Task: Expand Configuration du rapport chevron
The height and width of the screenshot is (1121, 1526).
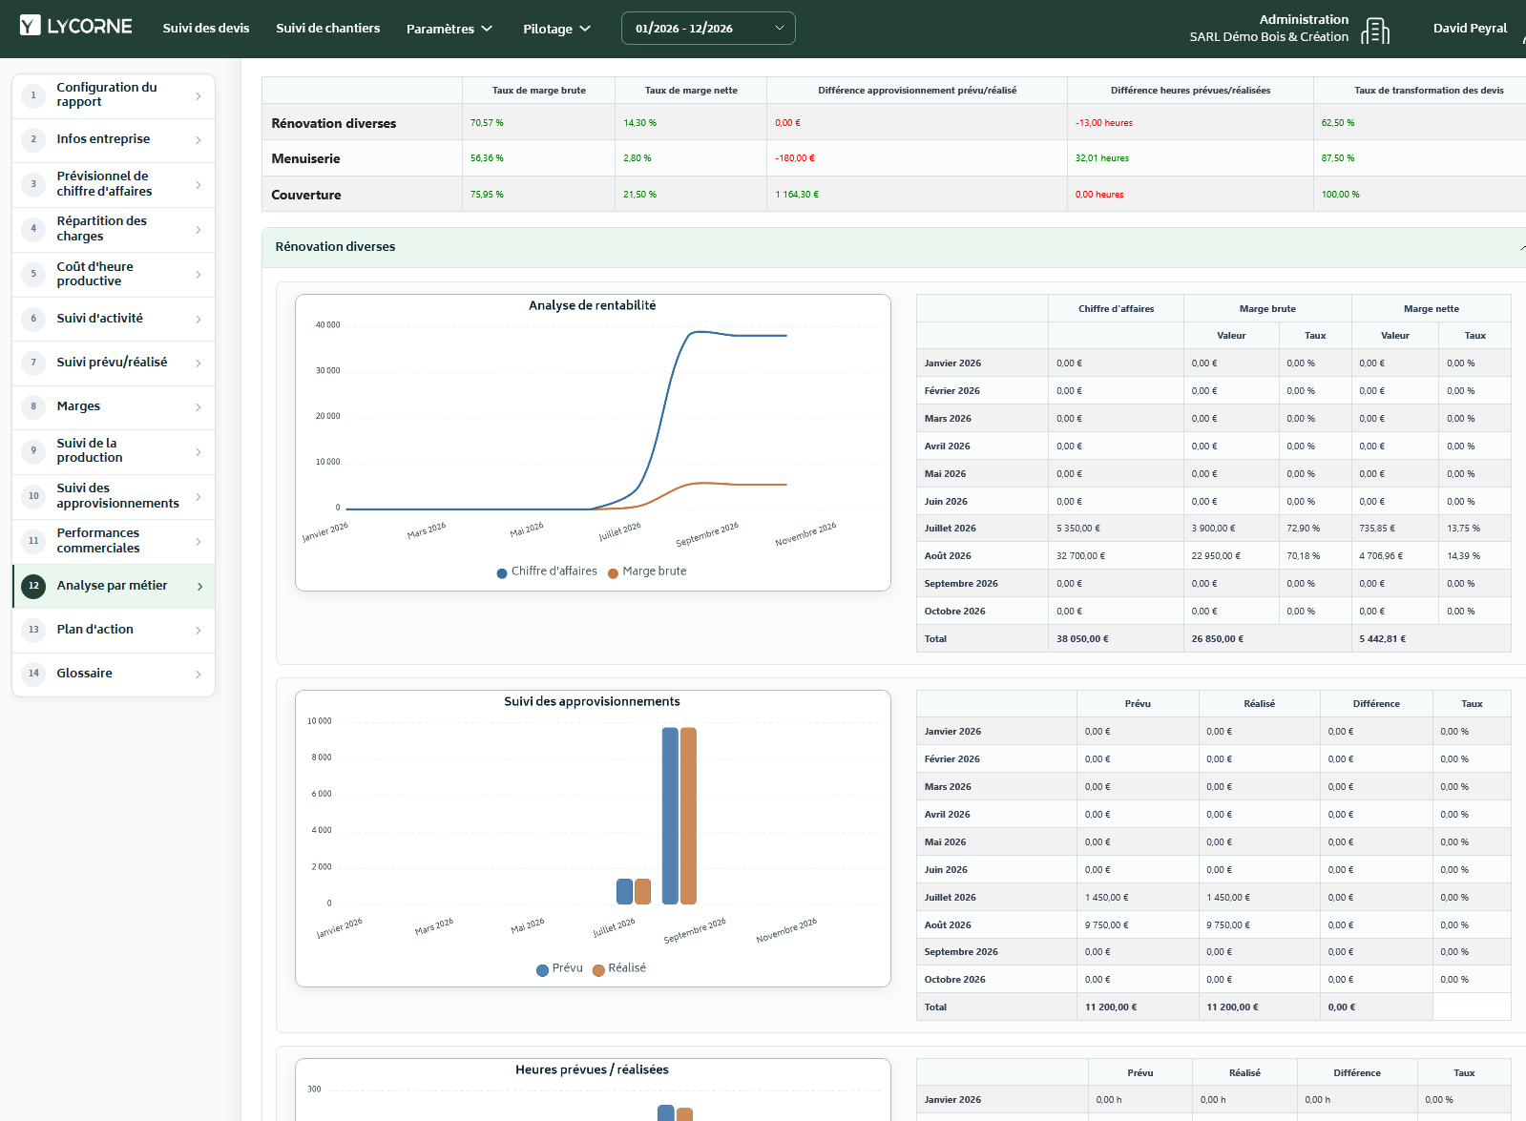Action: coord(199,95)
